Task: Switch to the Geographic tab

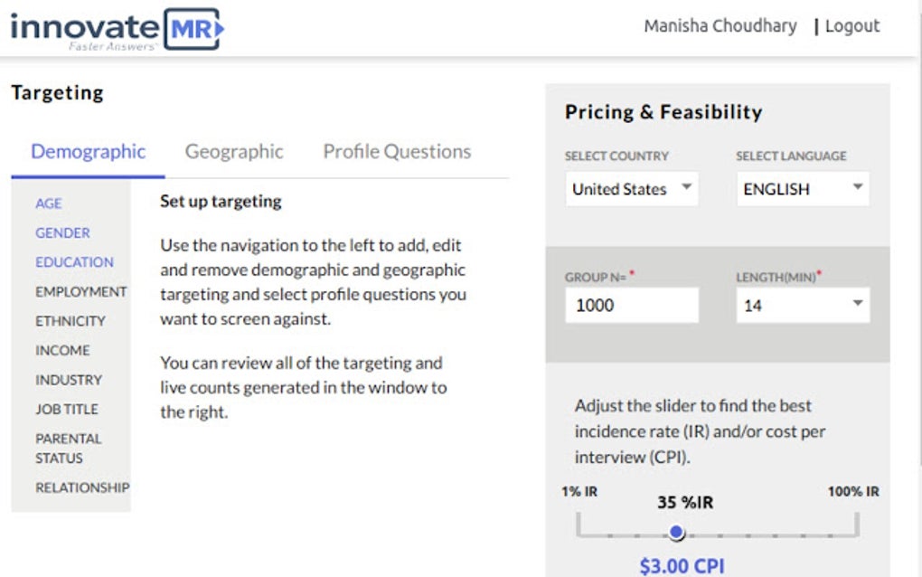Action: (x=234, y=151)
